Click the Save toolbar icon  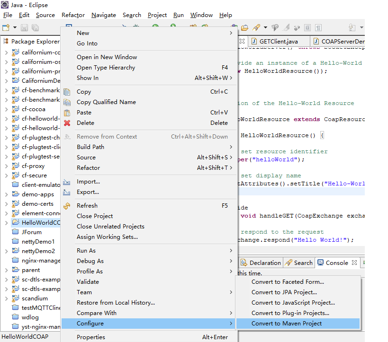24,28
